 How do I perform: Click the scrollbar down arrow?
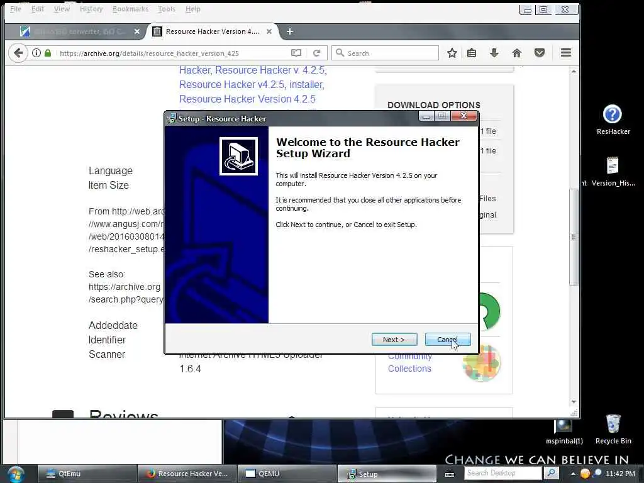coord(574,402)
